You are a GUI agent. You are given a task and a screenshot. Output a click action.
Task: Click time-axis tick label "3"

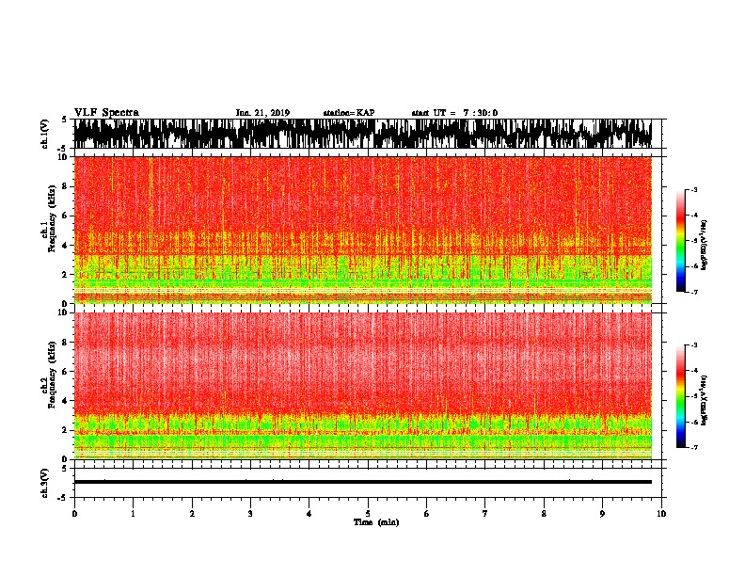click(x=250, y=514)
